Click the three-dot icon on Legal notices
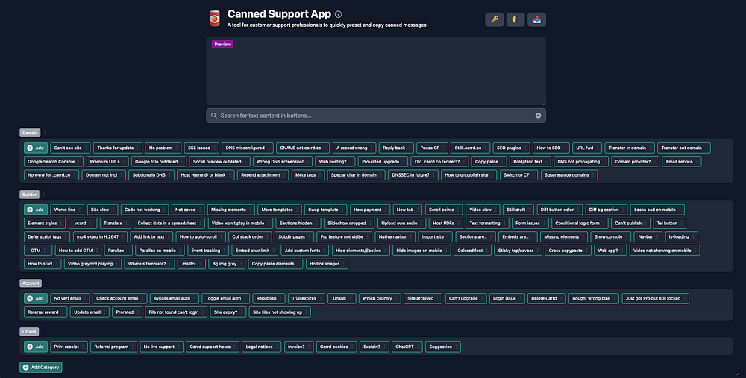 [x=278, y=347]
